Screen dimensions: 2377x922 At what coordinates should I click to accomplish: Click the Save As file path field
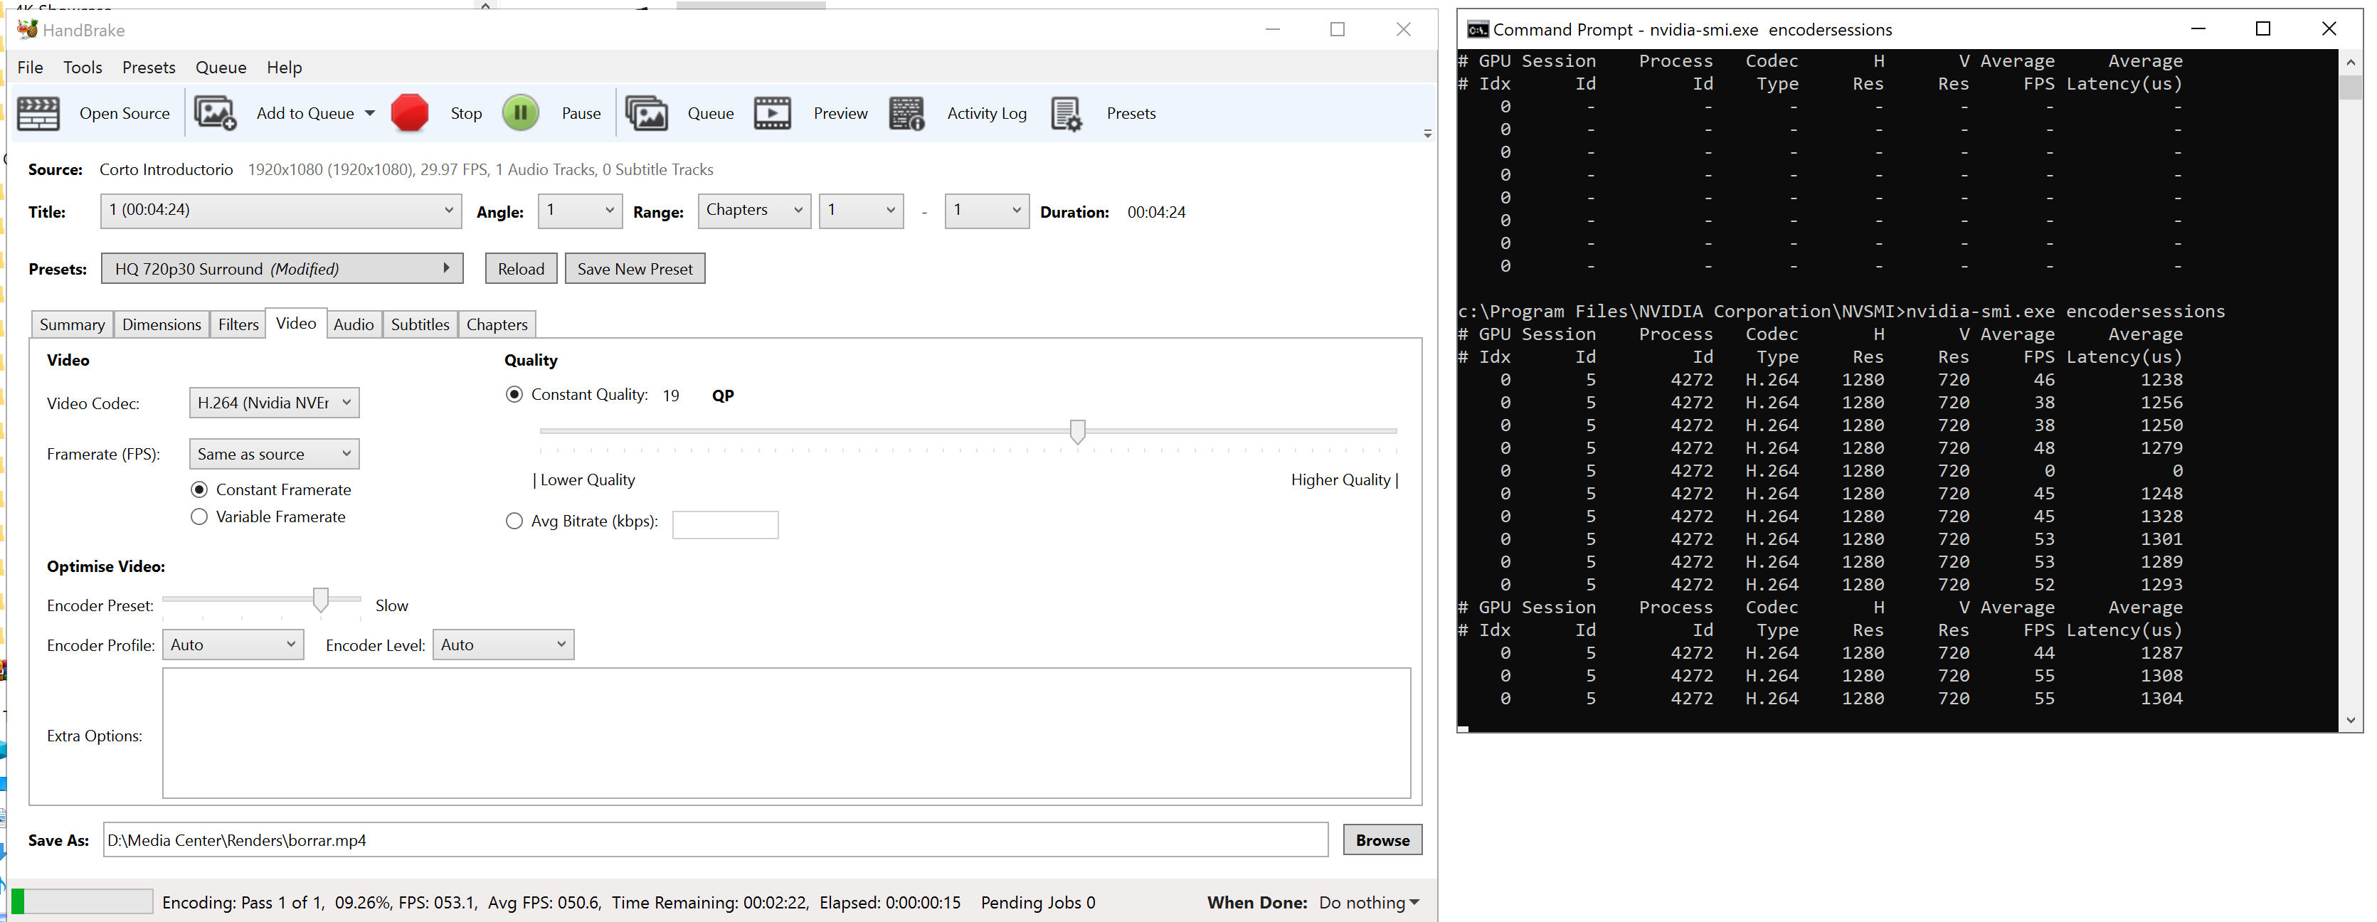point(714,840)
